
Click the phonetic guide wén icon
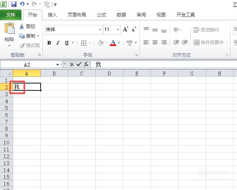click(129, 43)
